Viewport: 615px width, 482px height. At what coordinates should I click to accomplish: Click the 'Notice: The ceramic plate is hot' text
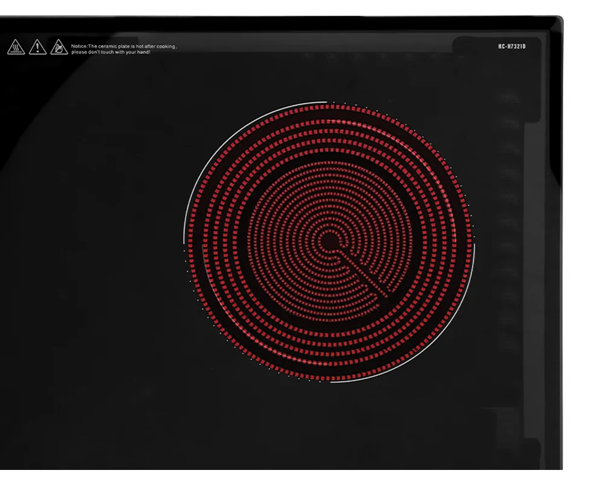click(107, 46)
